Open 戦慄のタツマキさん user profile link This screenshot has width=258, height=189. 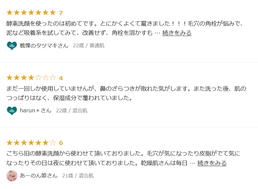[x=44, y=46]
